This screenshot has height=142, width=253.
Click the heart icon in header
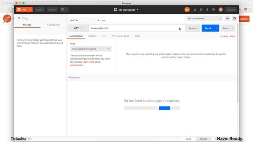[213, 9]
